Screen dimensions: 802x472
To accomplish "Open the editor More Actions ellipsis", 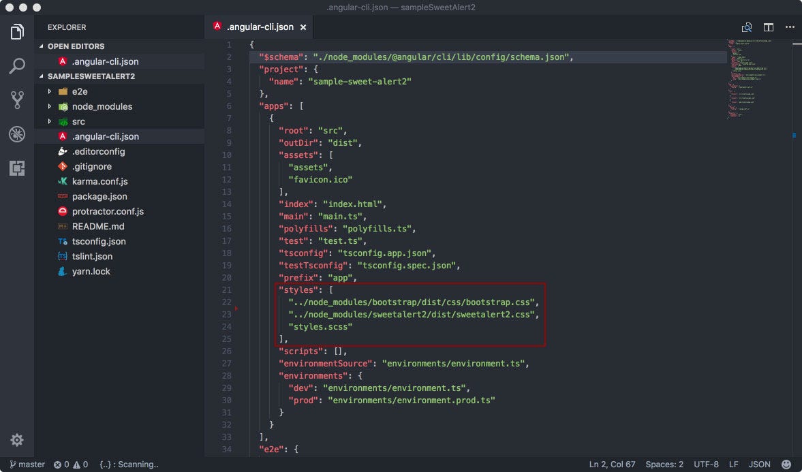I will 790,27.
